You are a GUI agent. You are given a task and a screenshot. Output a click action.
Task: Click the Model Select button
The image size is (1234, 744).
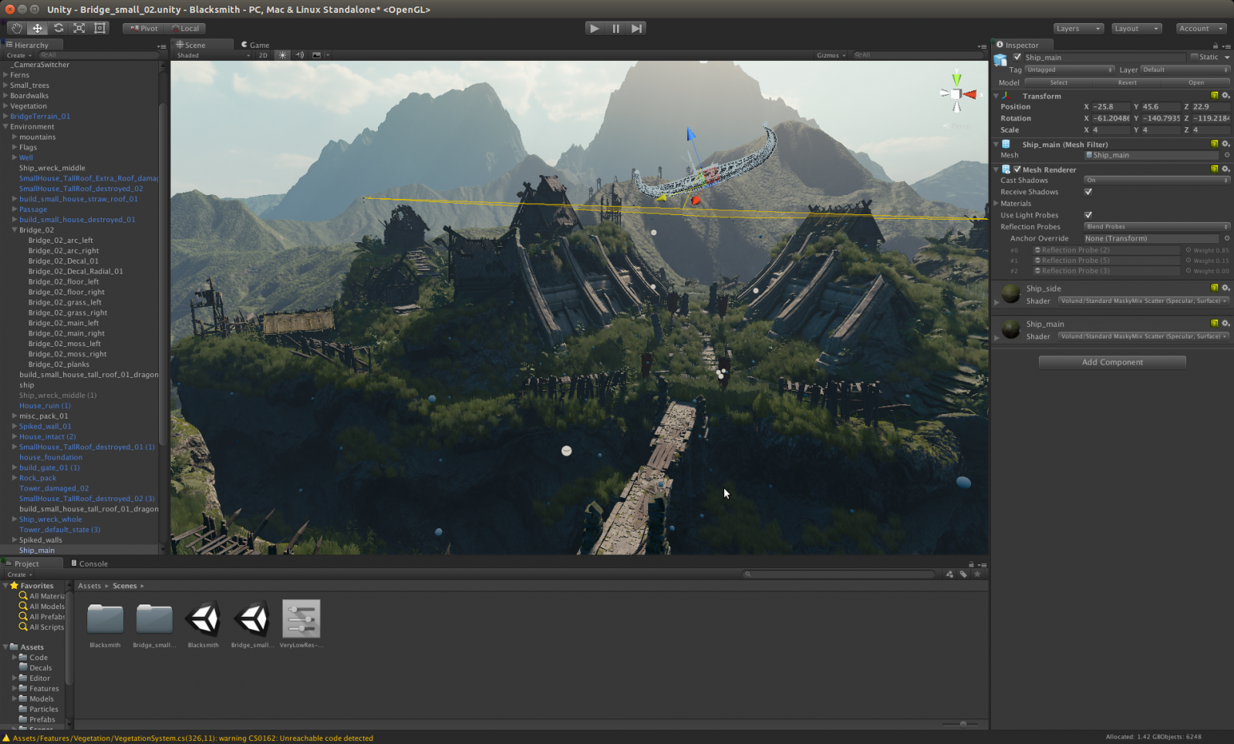(x=1058, y=82)
